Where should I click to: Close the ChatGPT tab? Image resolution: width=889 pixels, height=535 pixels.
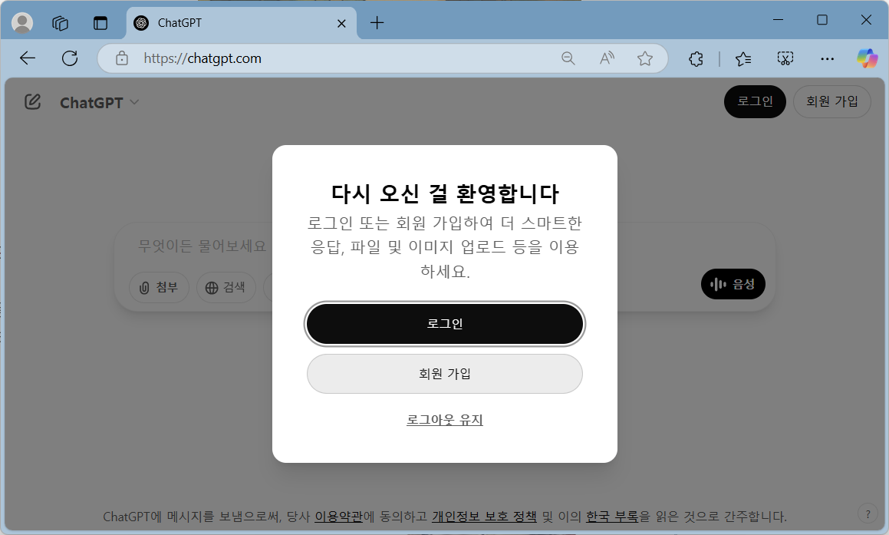coord(341,23)
